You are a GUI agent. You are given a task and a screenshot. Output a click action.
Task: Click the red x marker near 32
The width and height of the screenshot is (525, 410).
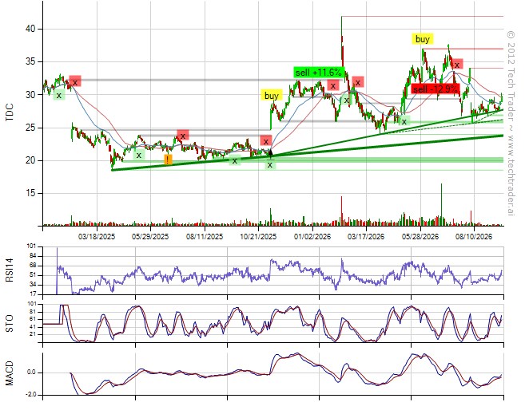pyautogui.click(x=75, y=81)
